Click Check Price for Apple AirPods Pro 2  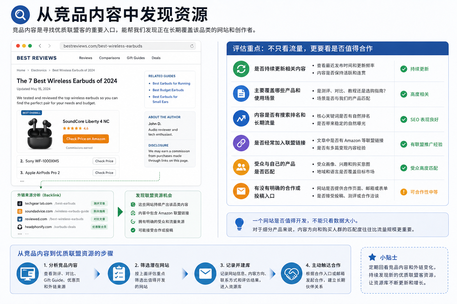point(104,173)
